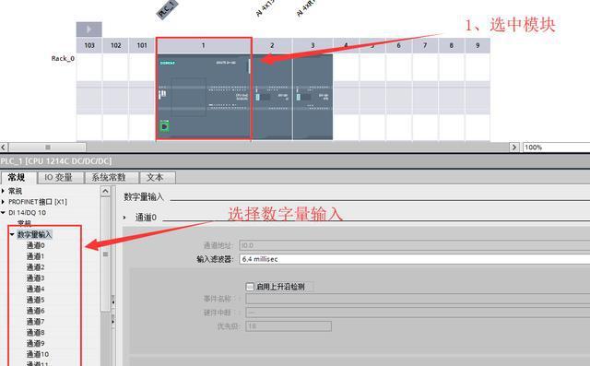590x366 pixels.
Task: Select 通道9 in the tree
Action: (36, 344)
